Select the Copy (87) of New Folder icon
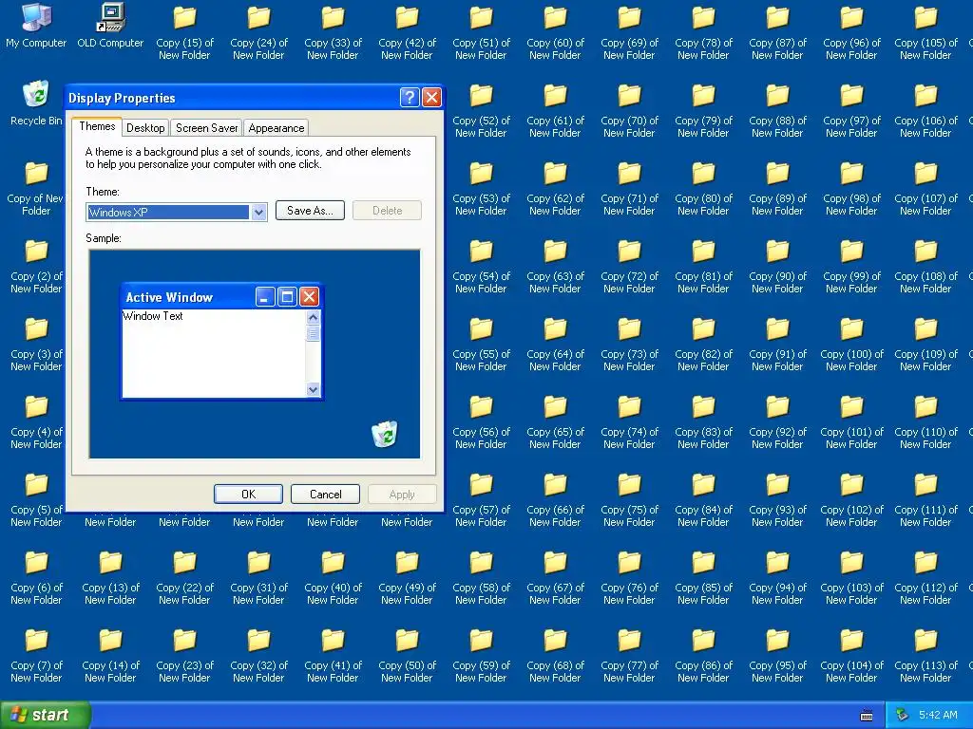The image size is (973, 729). [x=777, y=32]
